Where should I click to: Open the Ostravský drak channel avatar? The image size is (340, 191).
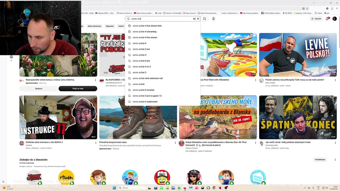click(x=261, y=143)
